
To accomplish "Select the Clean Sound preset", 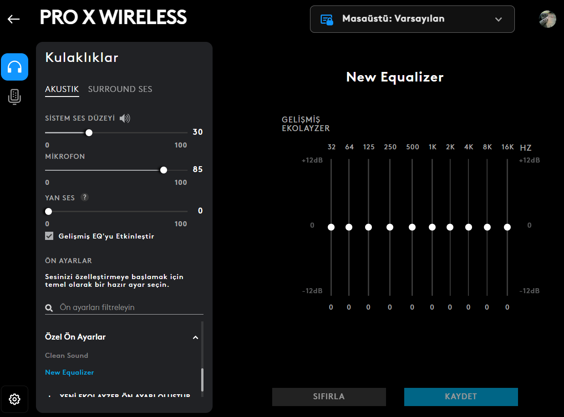I will point(66,356).
